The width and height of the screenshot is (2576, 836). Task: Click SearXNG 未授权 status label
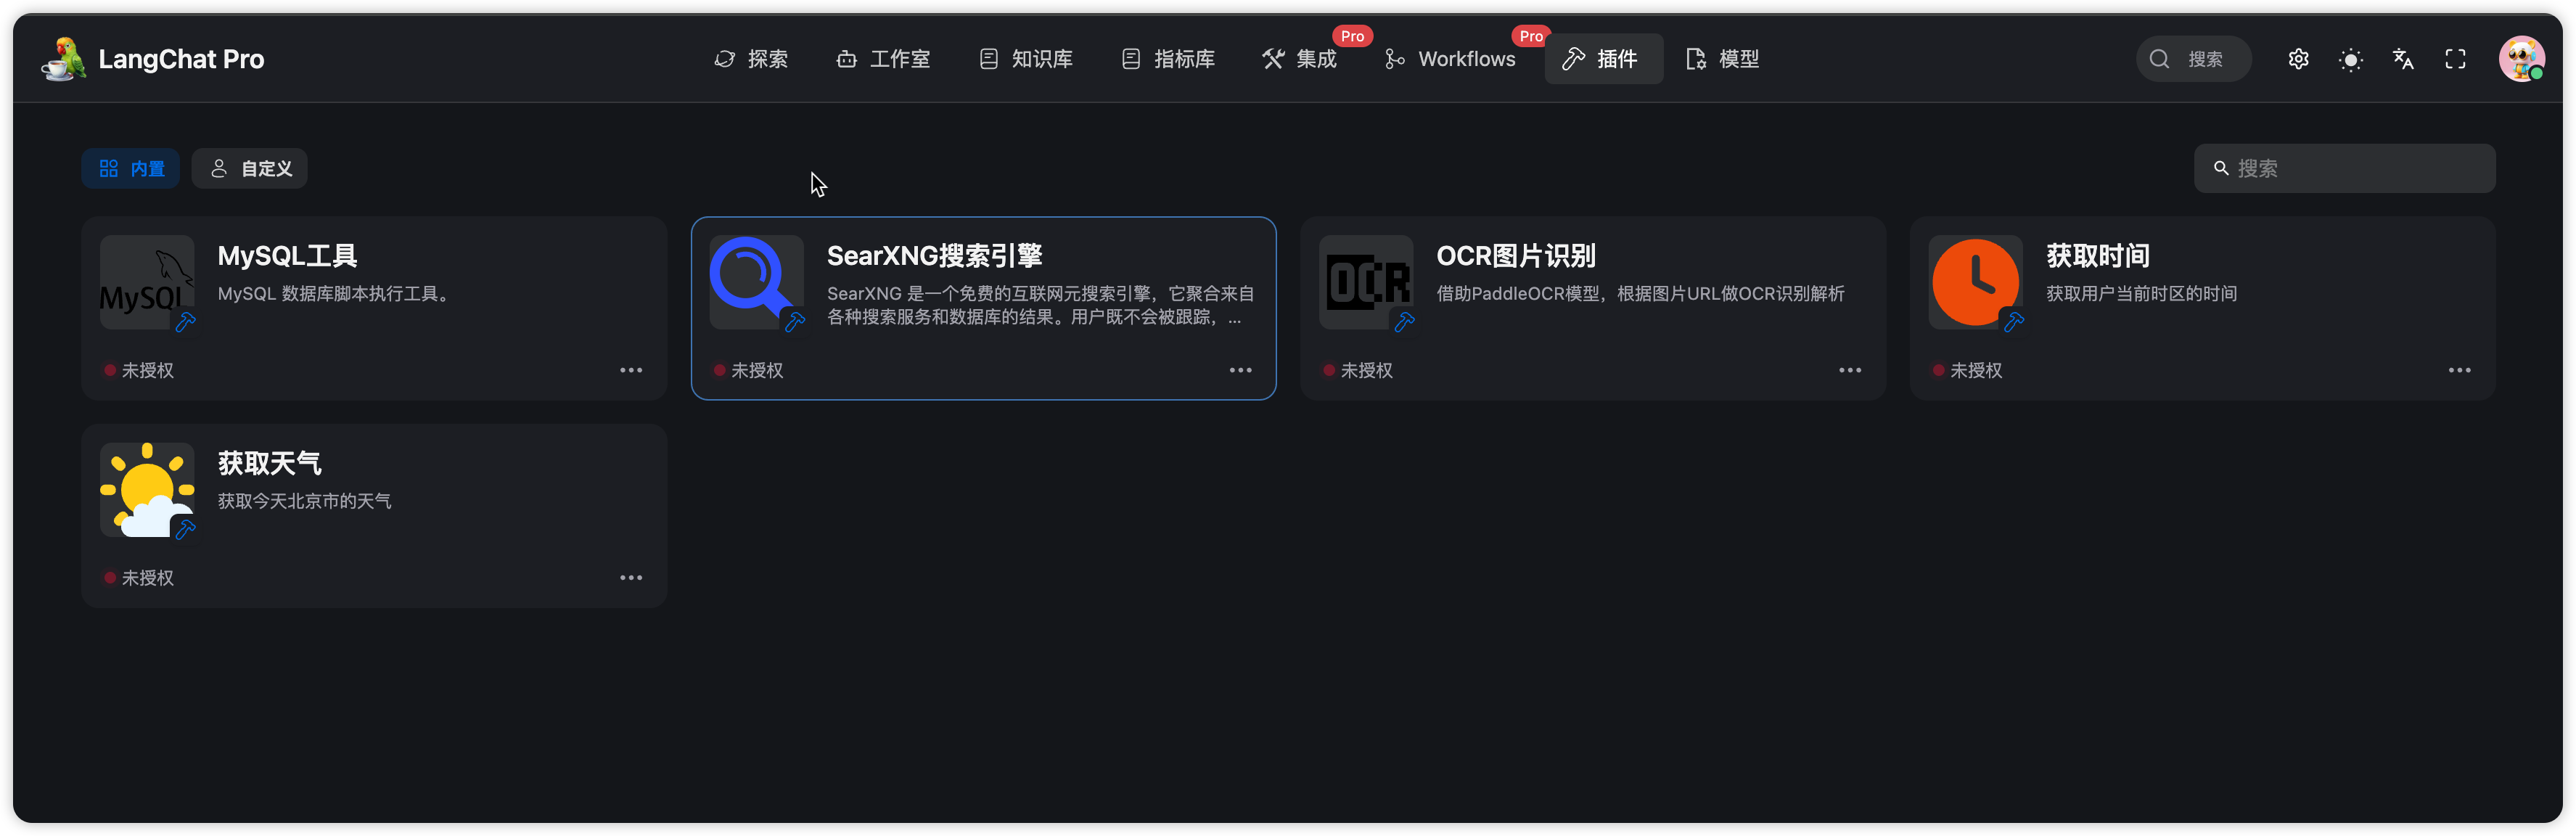748,370
